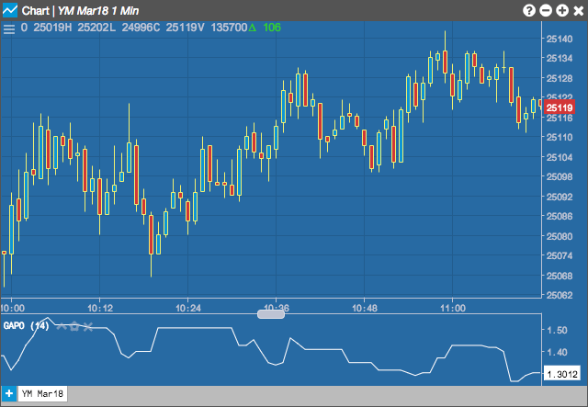Viewport: 588px width, 407px height.
Task: Click the 25140 price axis label
Action: 560,39
